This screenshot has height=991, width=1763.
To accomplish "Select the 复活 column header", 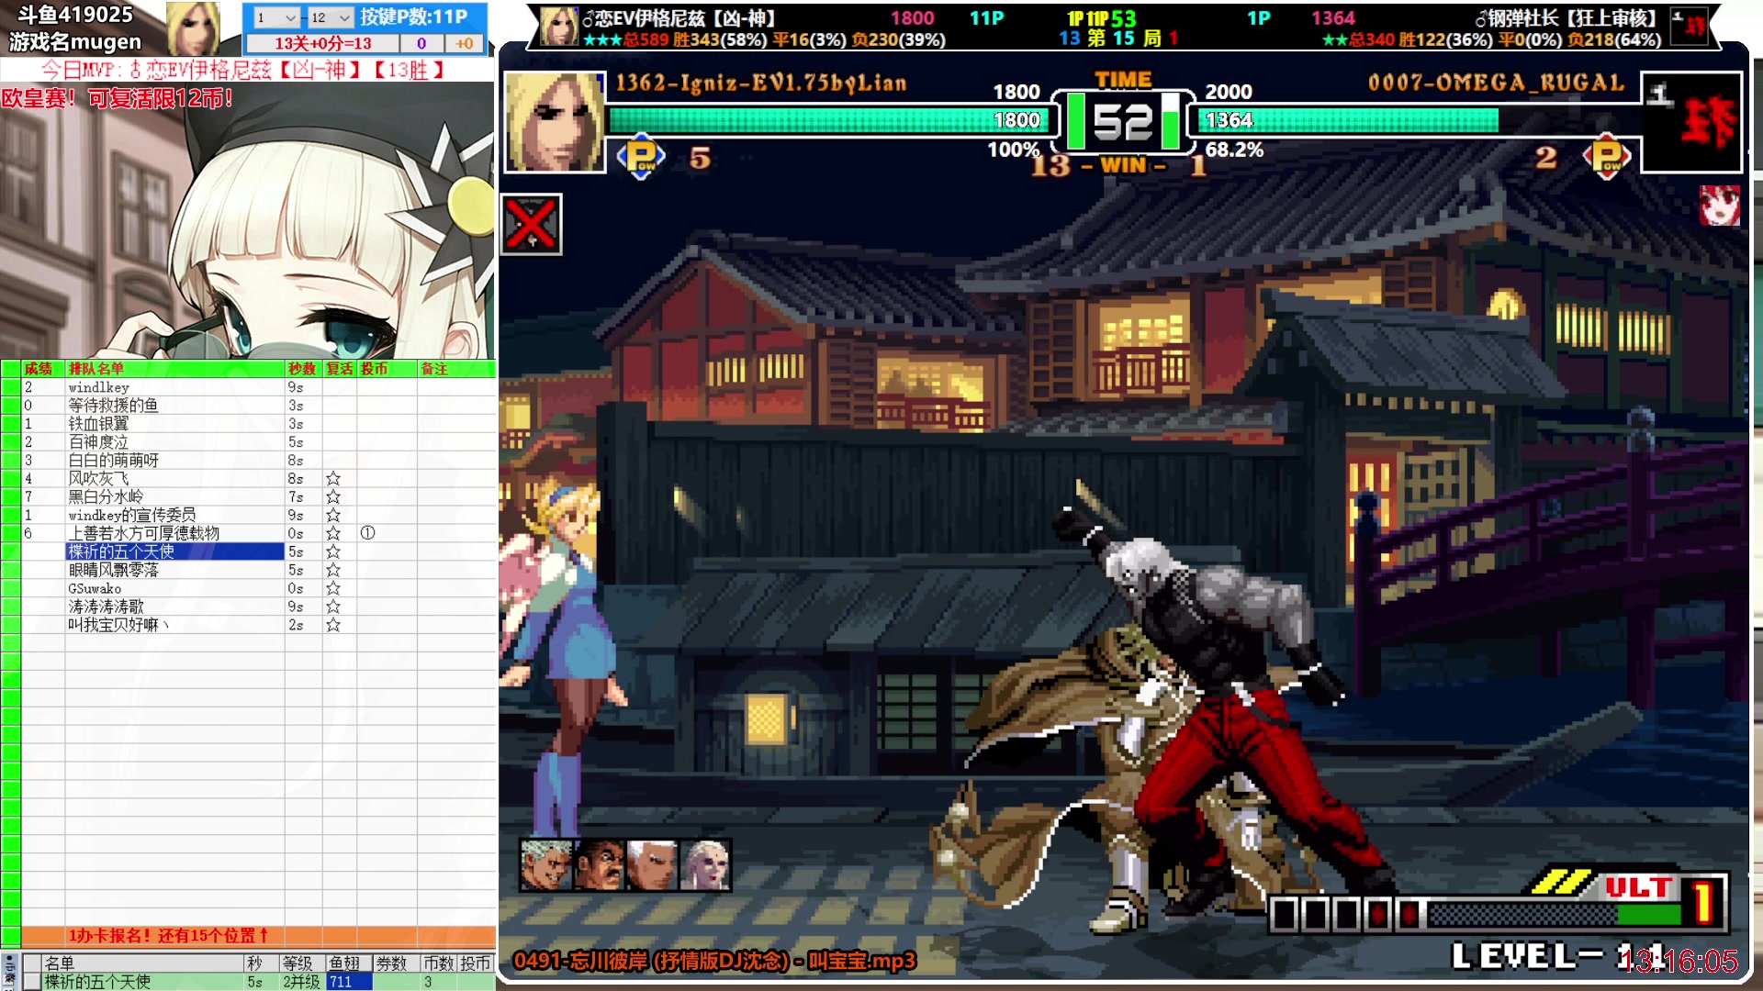I will point(340,369).
